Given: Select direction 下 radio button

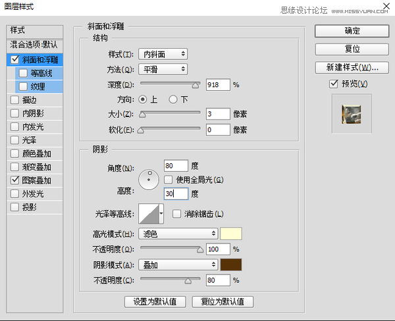Looking at the screenshot, I should [173, 99].
